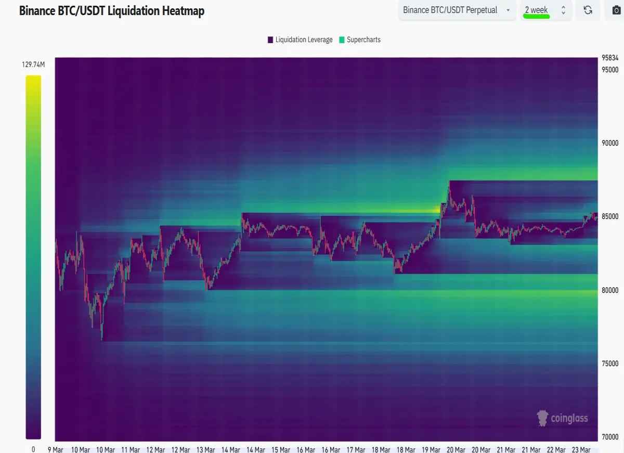Image resolution: width=624 pixels, height=453 pixels.
Task: Click the 23 Mar date axis label
Action: coord(581,449)
